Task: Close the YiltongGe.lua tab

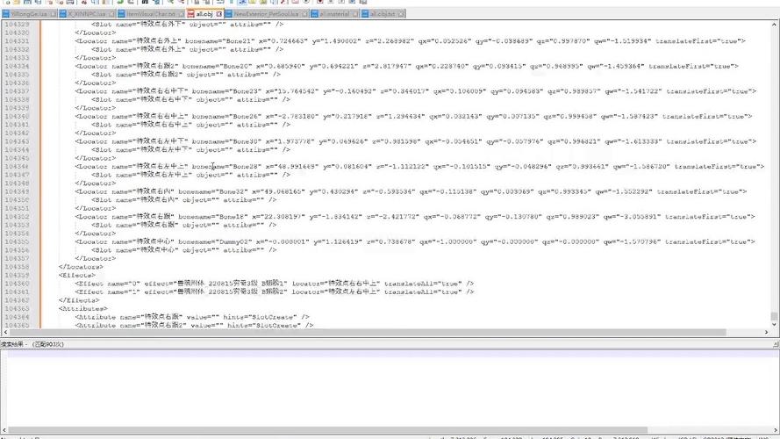Action: (54, 15)
